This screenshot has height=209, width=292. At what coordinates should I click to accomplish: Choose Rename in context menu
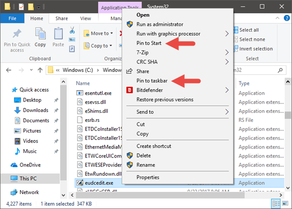pos(146,165)
